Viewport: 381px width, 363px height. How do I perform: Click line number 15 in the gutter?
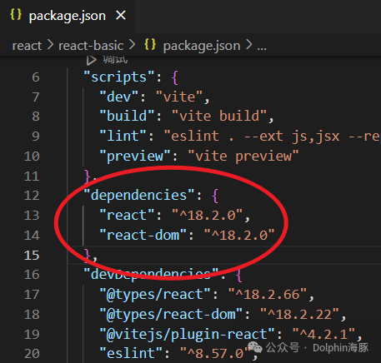[x=32, y=256]
